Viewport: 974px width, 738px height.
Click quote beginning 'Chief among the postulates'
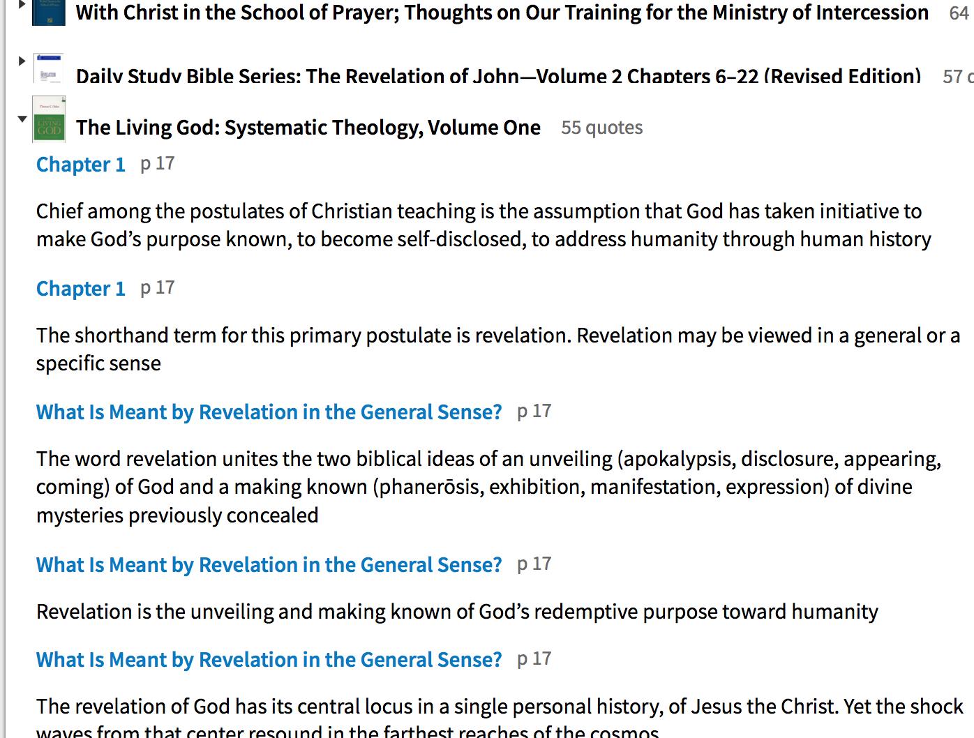484,225
